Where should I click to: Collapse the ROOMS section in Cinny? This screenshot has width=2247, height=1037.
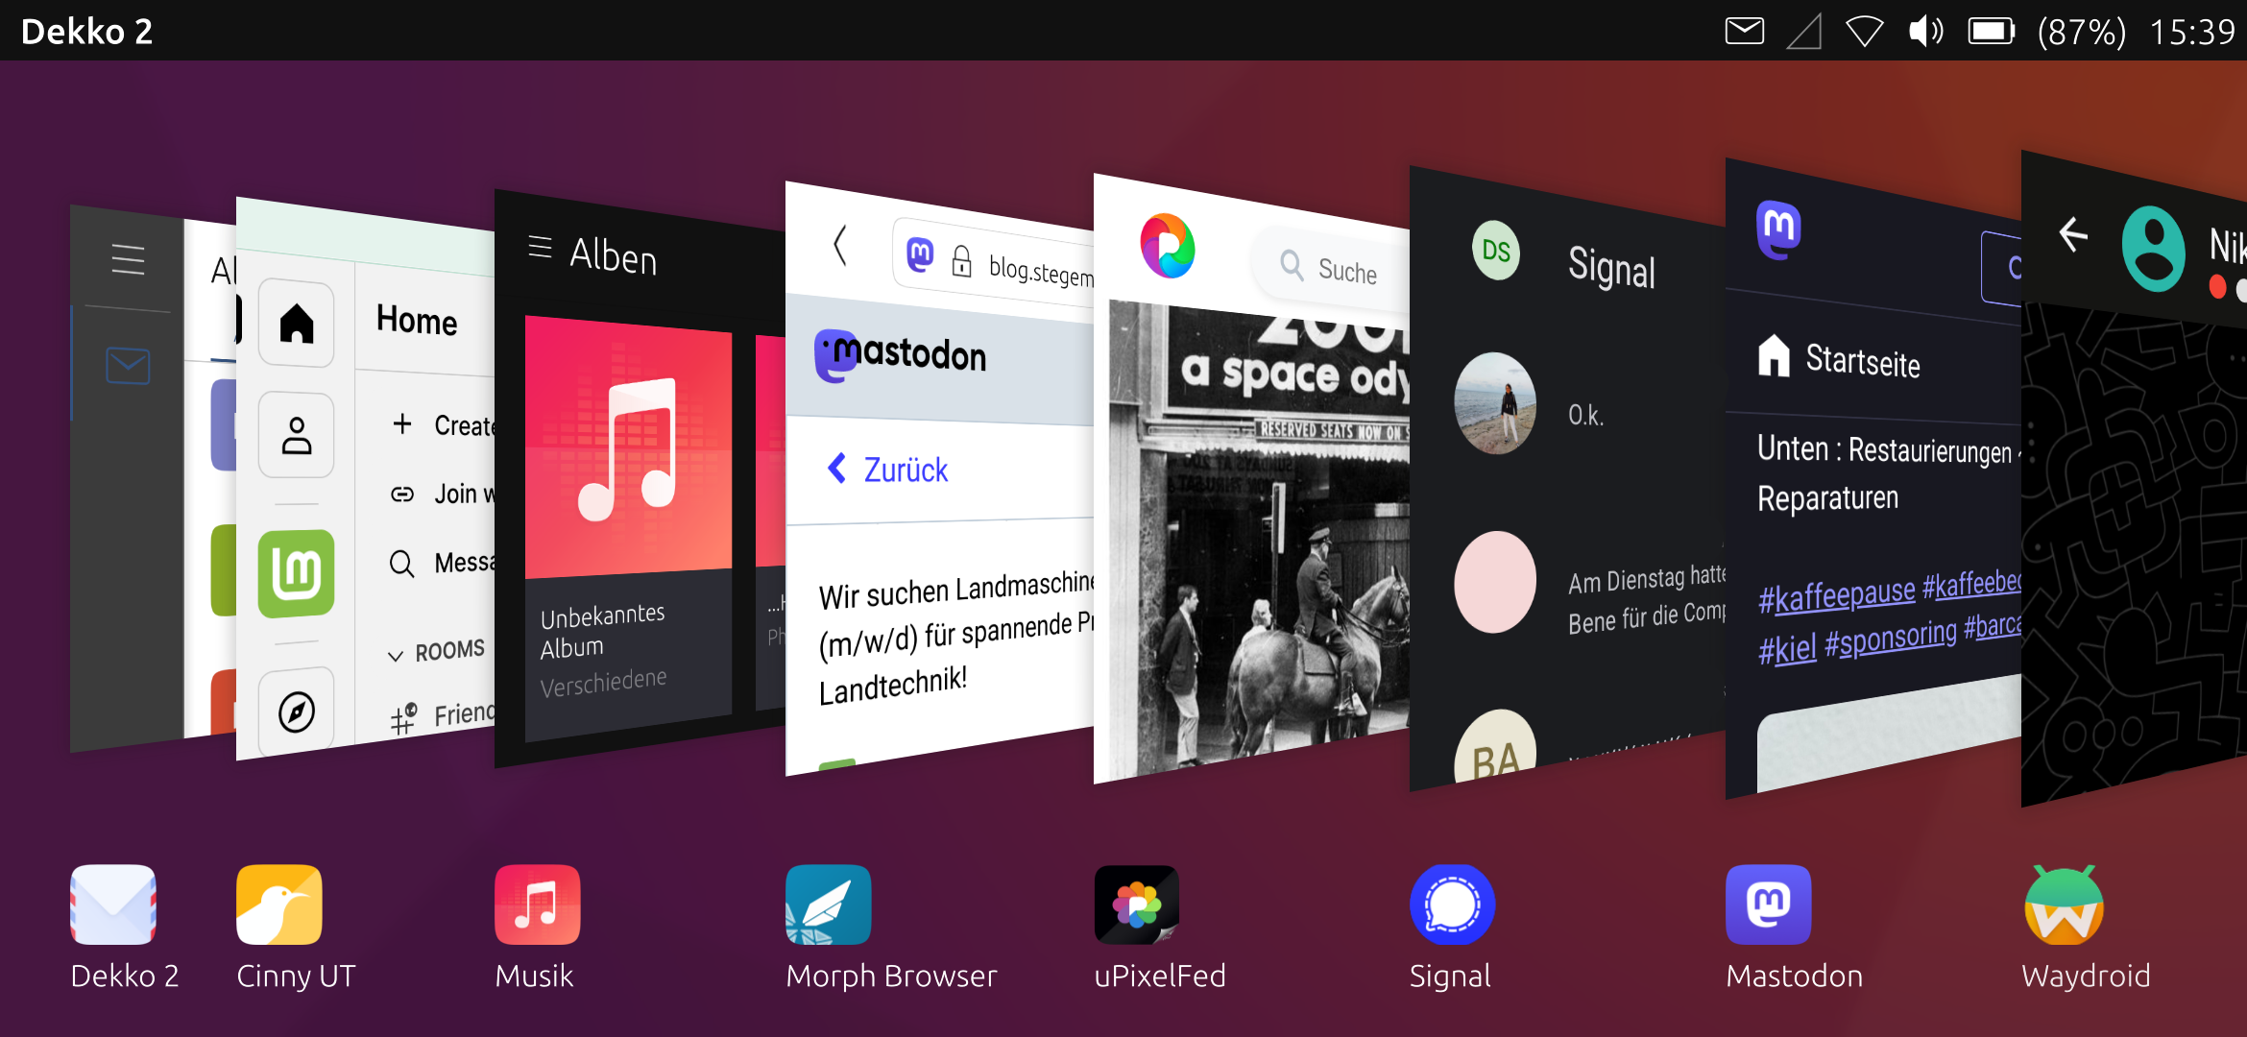point(436,652)
